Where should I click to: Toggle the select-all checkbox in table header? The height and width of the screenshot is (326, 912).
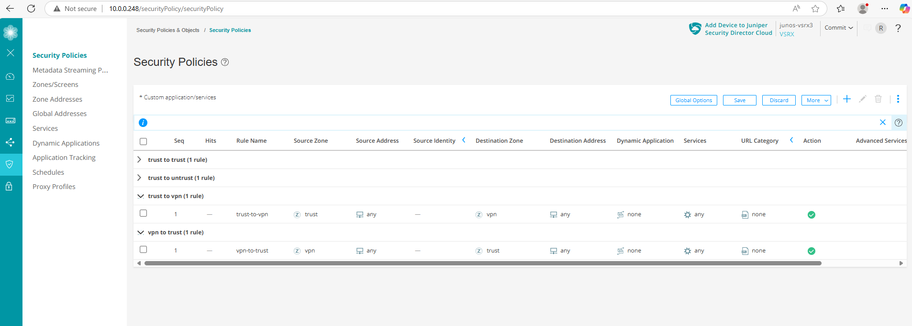coord(143,141)
